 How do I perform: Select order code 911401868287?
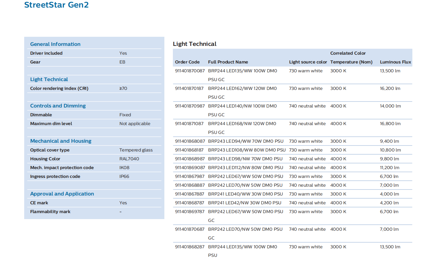pos(190,247)
